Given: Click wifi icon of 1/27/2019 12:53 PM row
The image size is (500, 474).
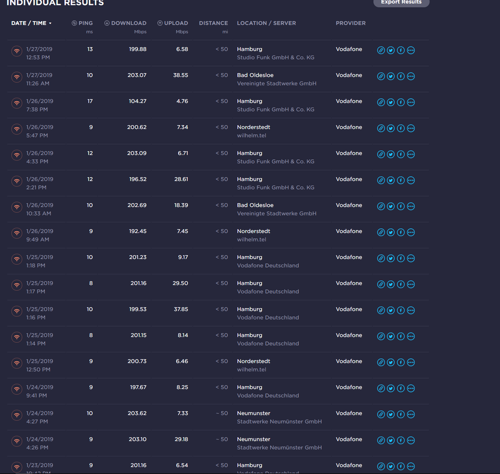Looking at the screenshot, I should pyautogui.click(x=17, y=51).
